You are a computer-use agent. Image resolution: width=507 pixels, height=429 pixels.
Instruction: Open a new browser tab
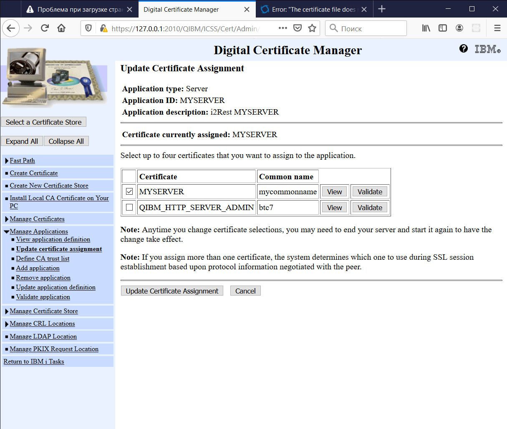pyautogui.click(x=382, y=9)
